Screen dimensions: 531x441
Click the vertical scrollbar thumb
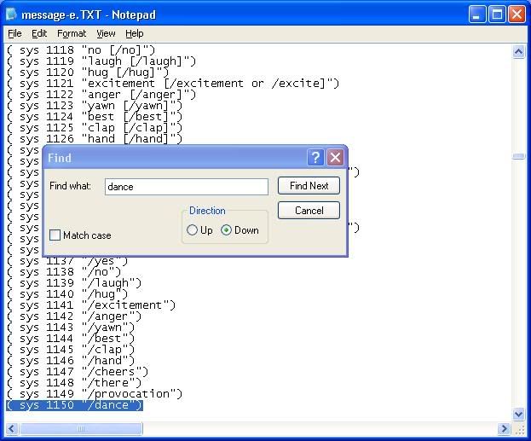pos(518,157)
